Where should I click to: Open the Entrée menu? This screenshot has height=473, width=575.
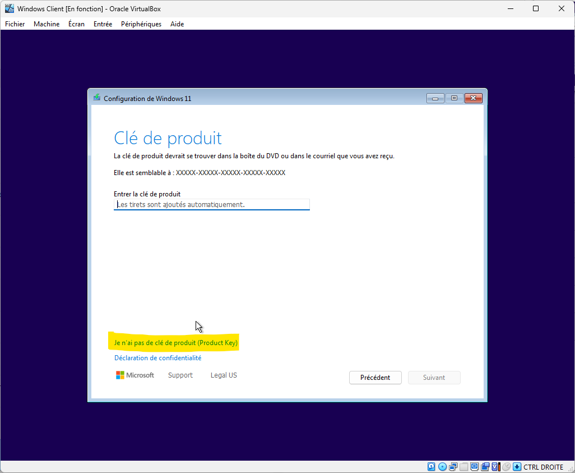click(103, 24)
